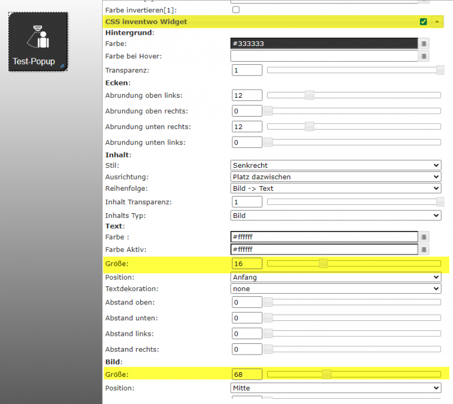Collapse the CSS inventwo Widget section

point(437,22)
